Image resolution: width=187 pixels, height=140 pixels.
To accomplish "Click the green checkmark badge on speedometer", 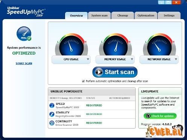I will (x=29, y=39).
